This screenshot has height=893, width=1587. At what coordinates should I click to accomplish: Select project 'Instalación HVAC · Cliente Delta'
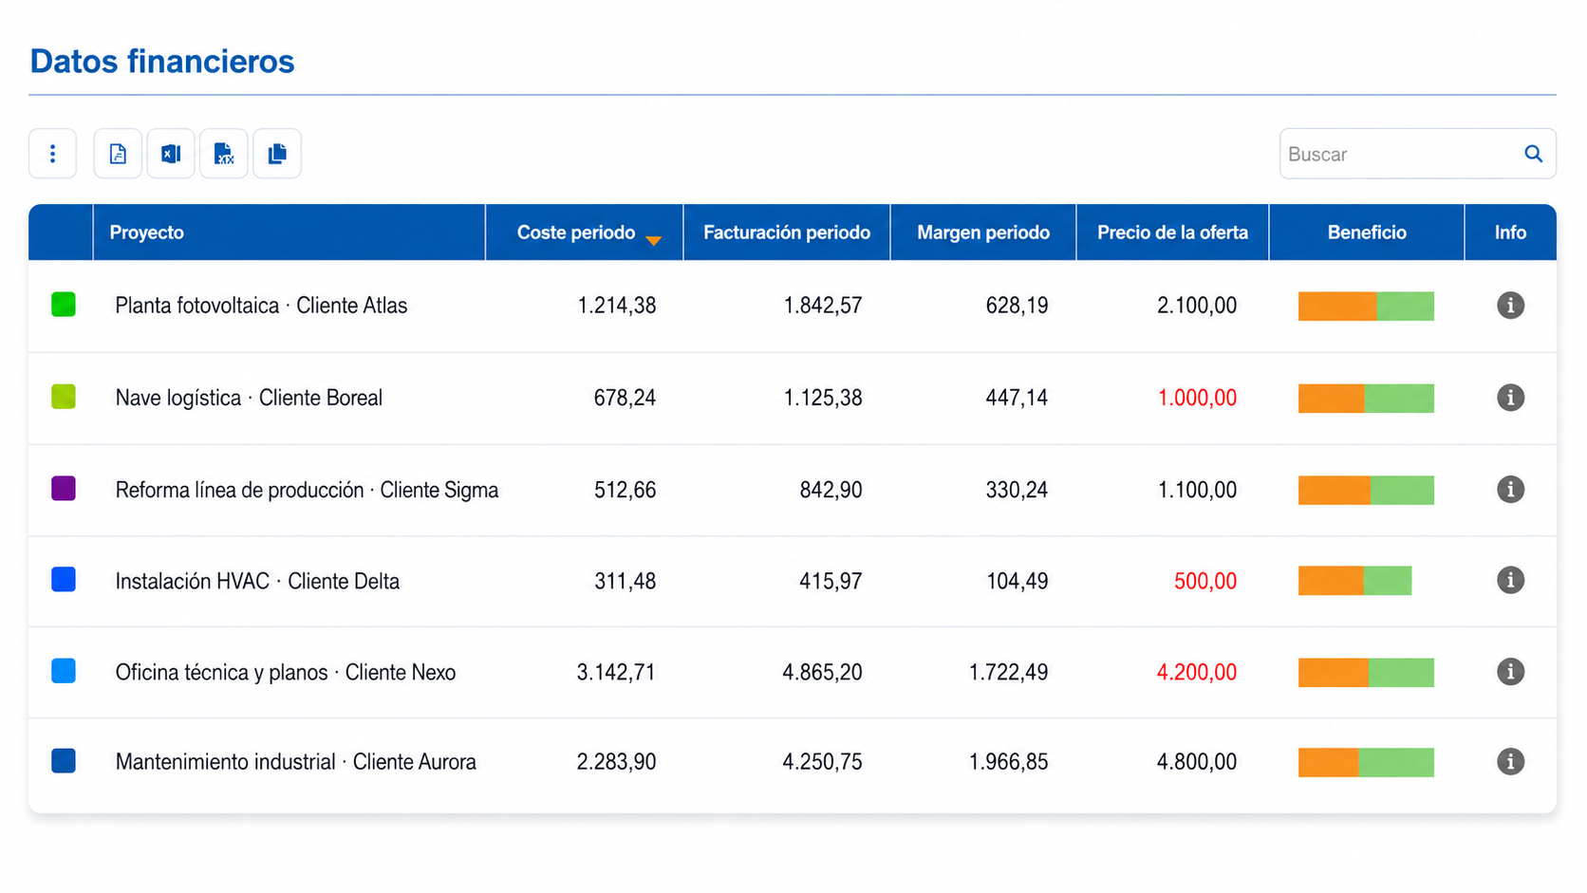point(257,581)
